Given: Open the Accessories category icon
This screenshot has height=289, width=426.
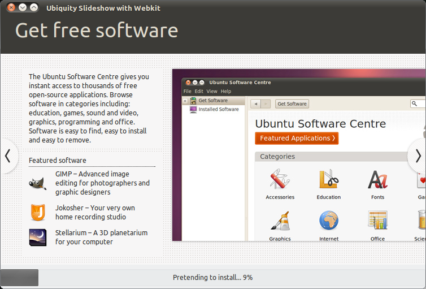Looking at the screenshot, I should [280, 179].
